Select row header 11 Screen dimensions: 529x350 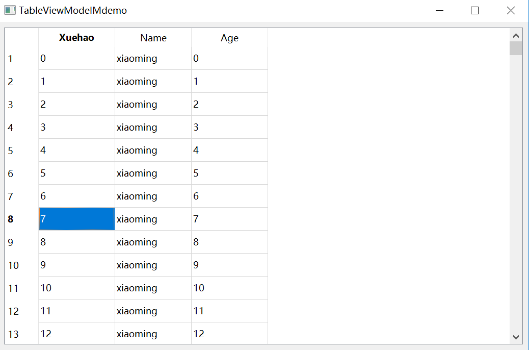point(21,288)
